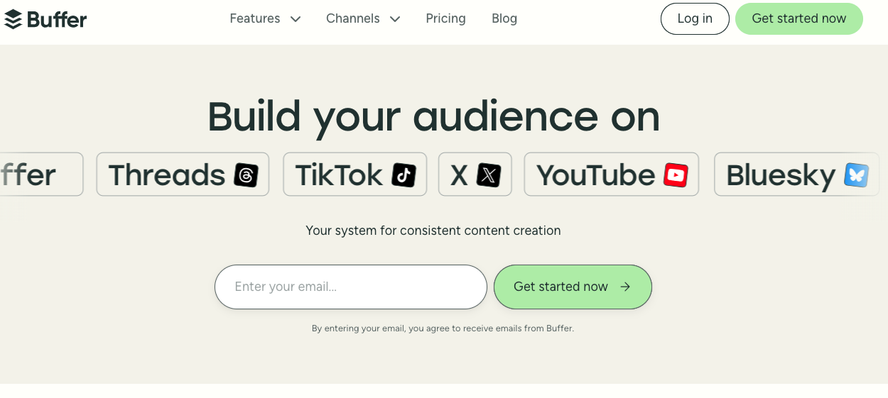Click the arrow in the email form's Get started now button
The height and width of the screenshot is (398, 888).
pyautogui.click(x=625, y=287)
